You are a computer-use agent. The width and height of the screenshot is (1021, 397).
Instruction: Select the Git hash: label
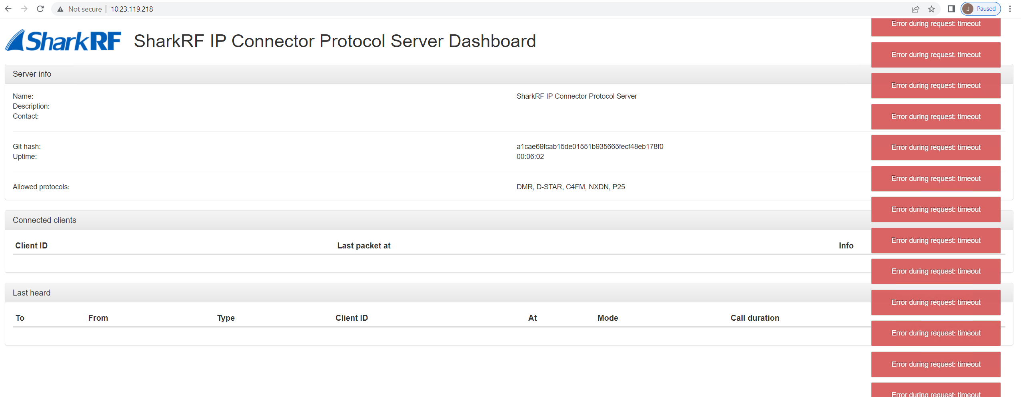tap(27, 147)
